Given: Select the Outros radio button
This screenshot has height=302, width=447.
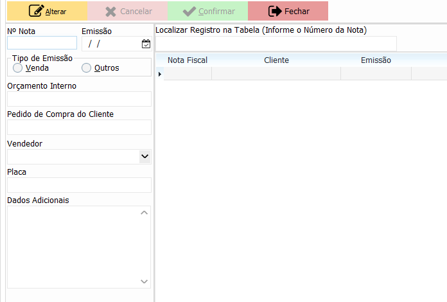Looking at the screenshot, I should click(86, 67).
